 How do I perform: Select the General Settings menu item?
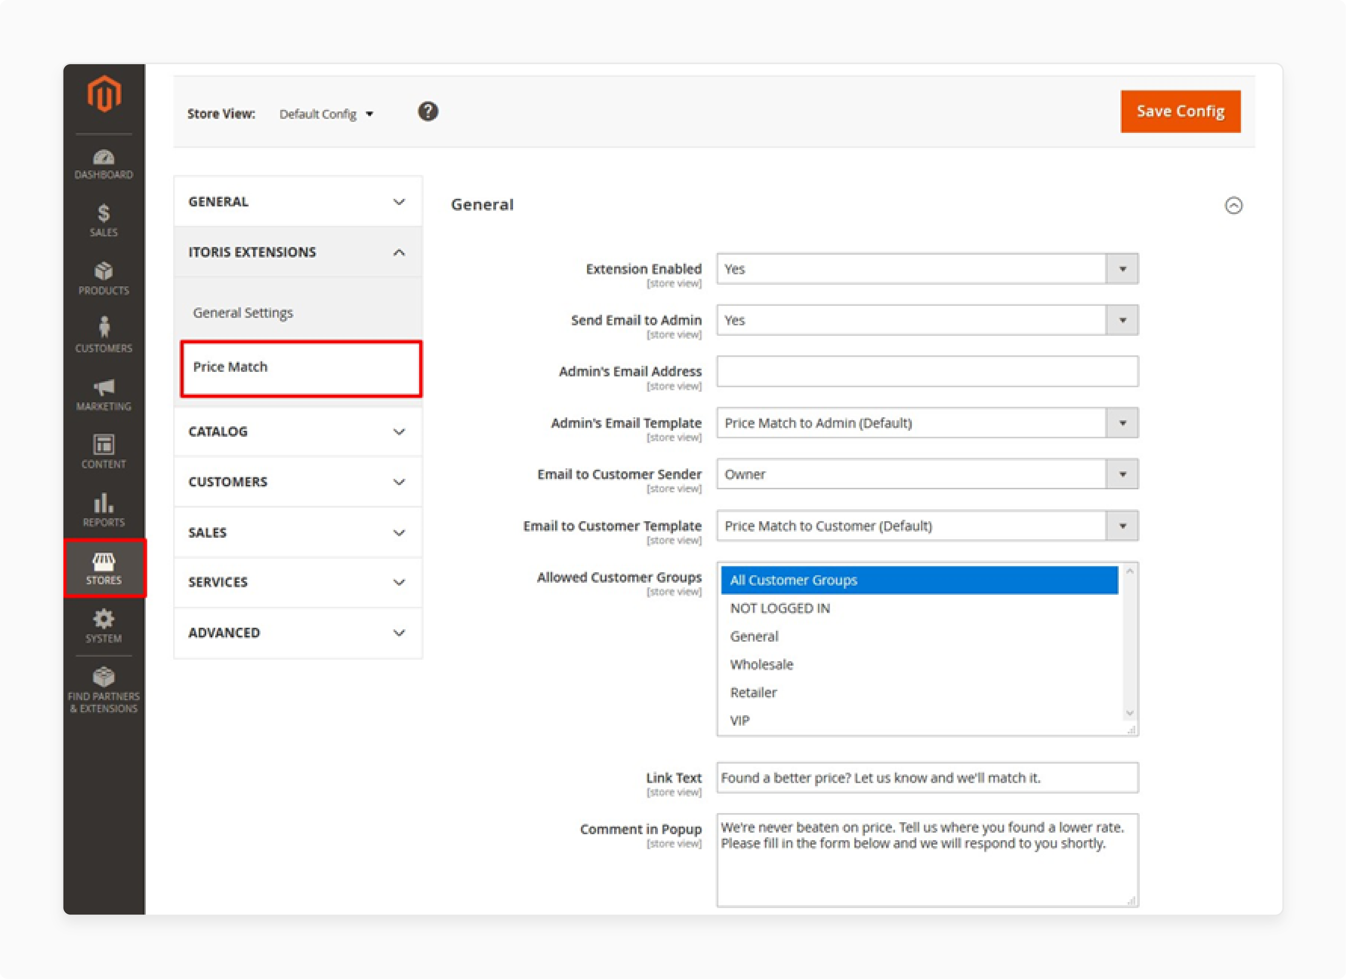pos(243,313)
